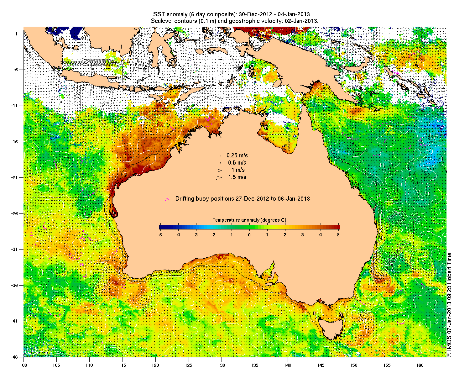Click the '1.5 m/s' legend label
Screen dimensions: 470x384
coord(237,177)
